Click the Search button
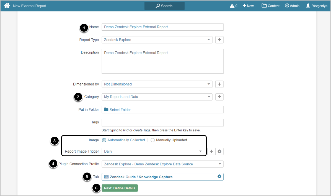This screenshot has width=331, height=196. click(x=164, y=6)
